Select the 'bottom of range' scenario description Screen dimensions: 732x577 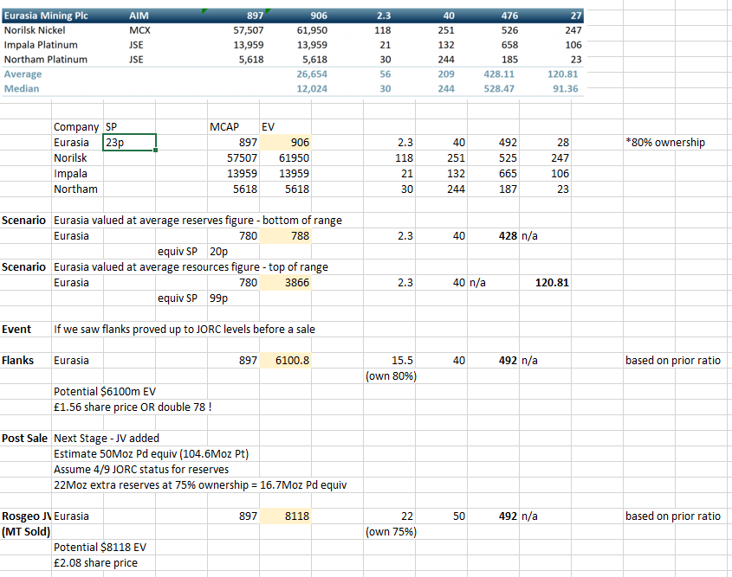click(198, 220)
